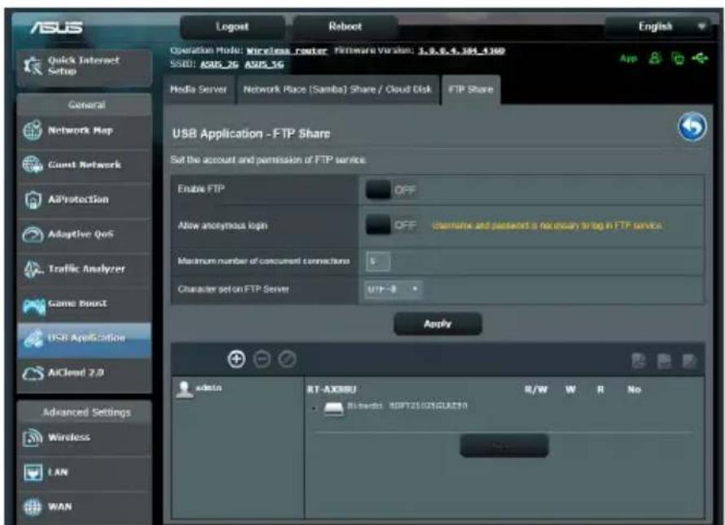Screen dimensions: 725x525
Task: Click the Logout button
Action: [x=232, y=27]
